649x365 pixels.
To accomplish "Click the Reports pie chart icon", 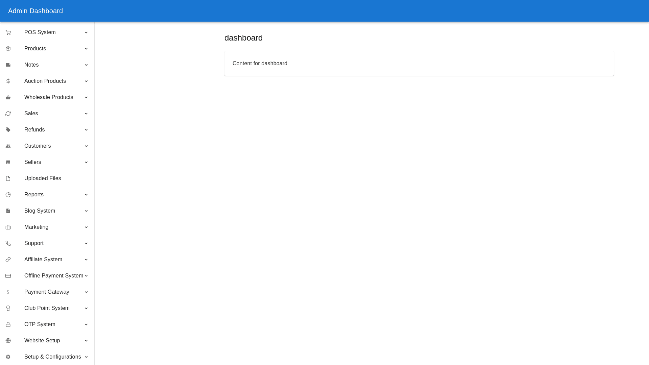I will (8, 195).
